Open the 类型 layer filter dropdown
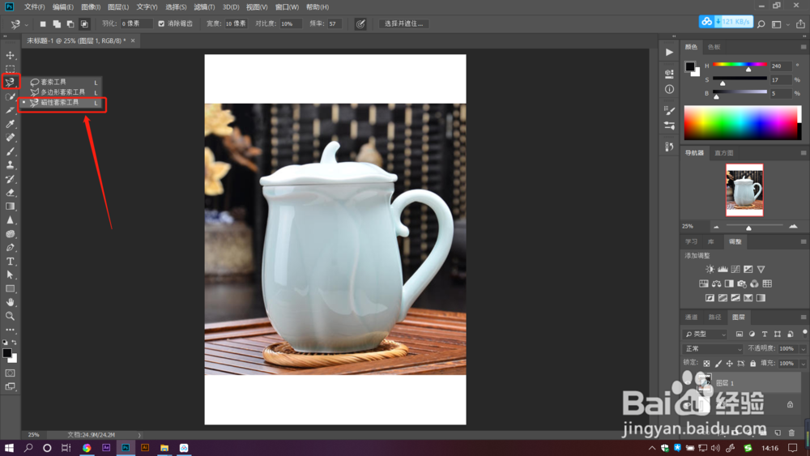Screen dimensions: 810x456 click(x=705, y=335)
